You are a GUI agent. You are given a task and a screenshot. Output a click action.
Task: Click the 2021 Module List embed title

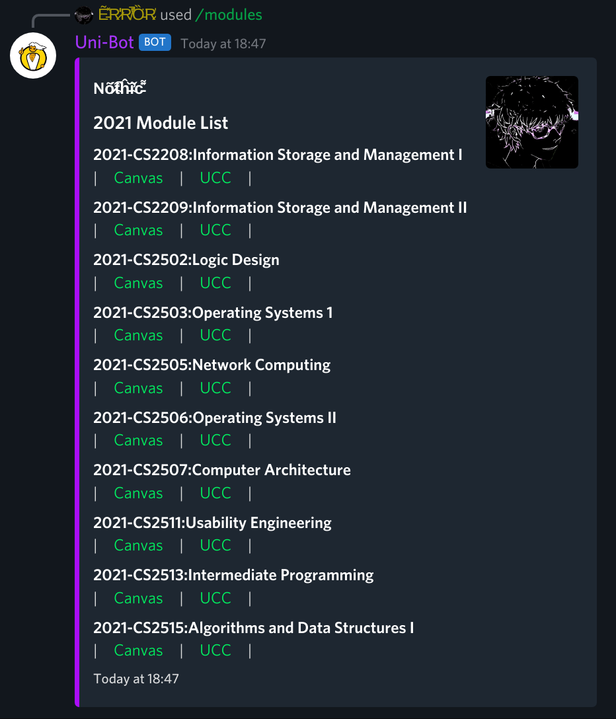[x=161, y=123]
